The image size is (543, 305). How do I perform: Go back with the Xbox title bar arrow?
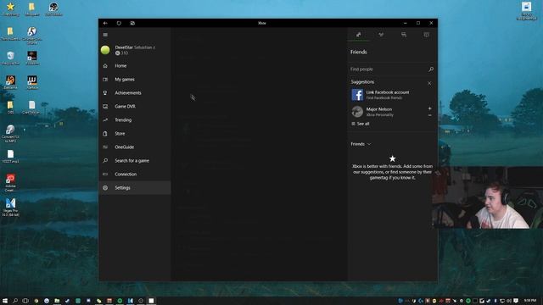pyautogui.click(x=105, y=23)
